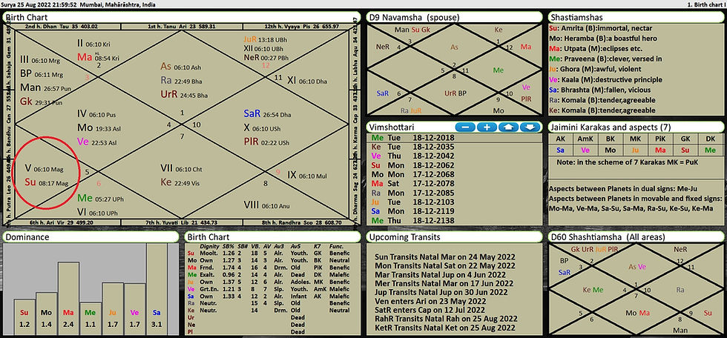Click 'Me 05:27 UPh' in the sixth house

pyautogui.click(x=100, y=198)
